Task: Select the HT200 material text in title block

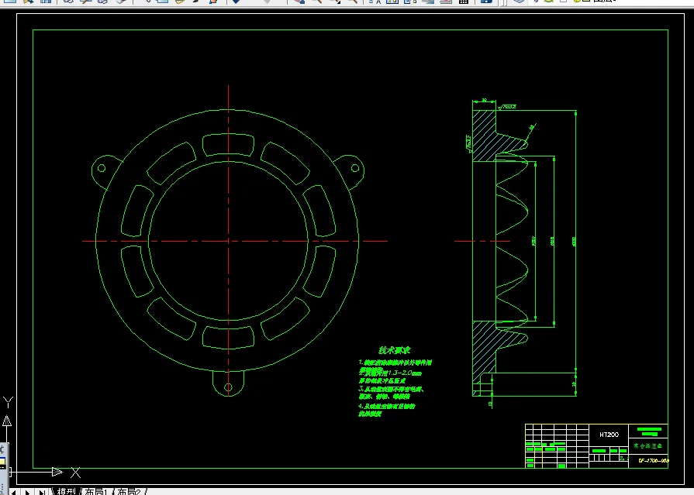Action: 609,435
